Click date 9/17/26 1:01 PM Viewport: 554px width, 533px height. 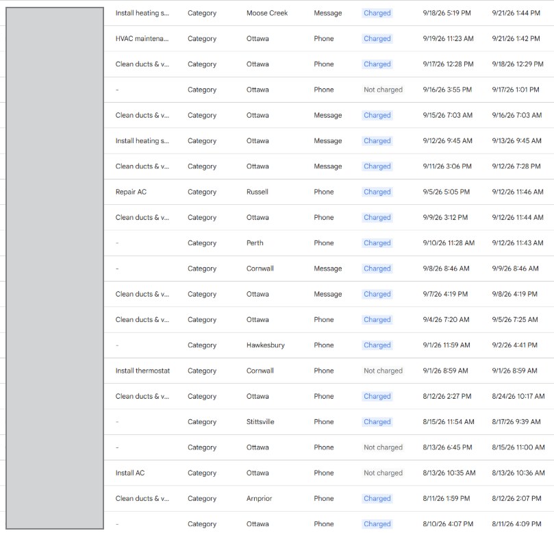pos(516,90)
